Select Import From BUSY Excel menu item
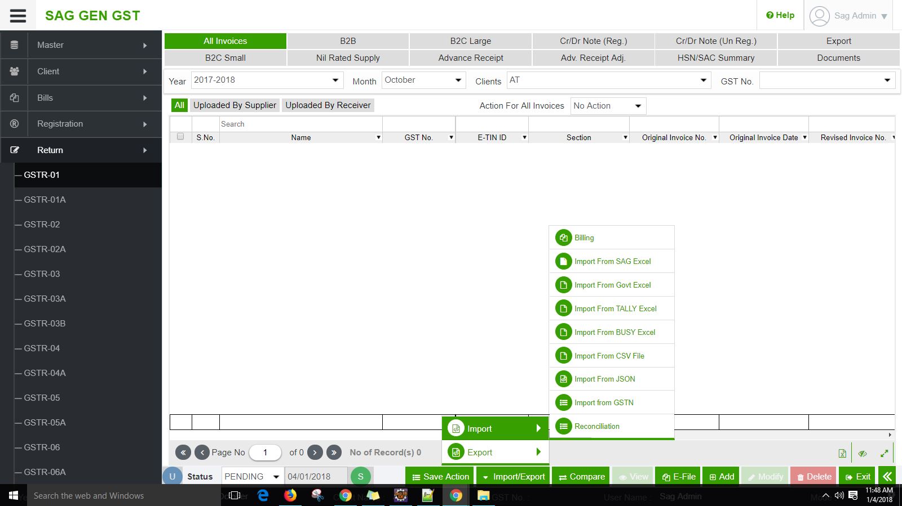This screenshot has width=902, height=506. 612,332
